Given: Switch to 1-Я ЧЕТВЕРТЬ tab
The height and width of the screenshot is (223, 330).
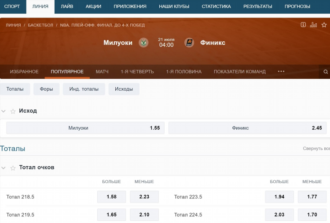Looking at the screenshot, I should (137, 72).
